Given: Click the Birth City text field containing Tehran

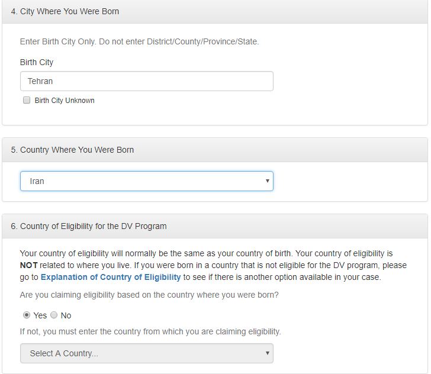Looking at the screenshot, I should point(146,81).
